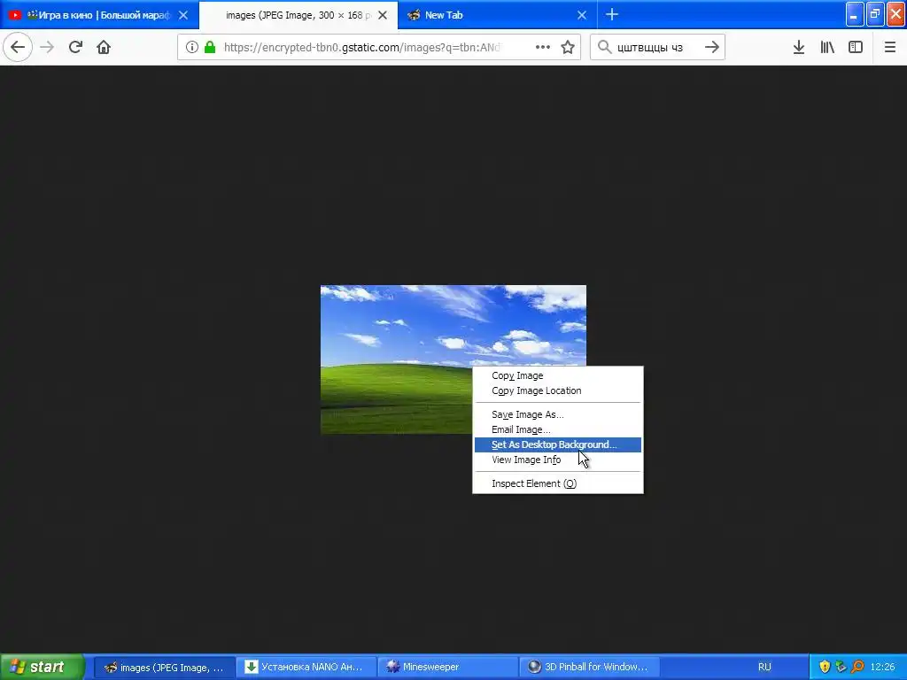Click into the search box text field
Image resolution: width=907 pixels, height=680 pixels.
(x=657, y=47)
